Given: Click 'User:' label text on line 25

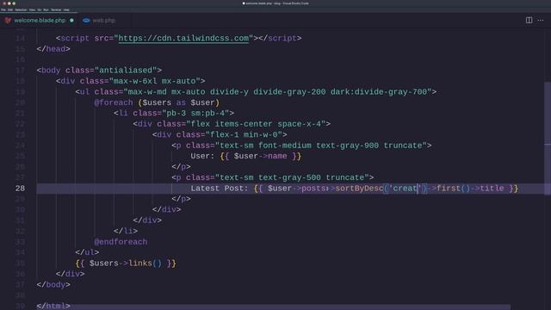Looking at the screenshot, I should [202, 156].
